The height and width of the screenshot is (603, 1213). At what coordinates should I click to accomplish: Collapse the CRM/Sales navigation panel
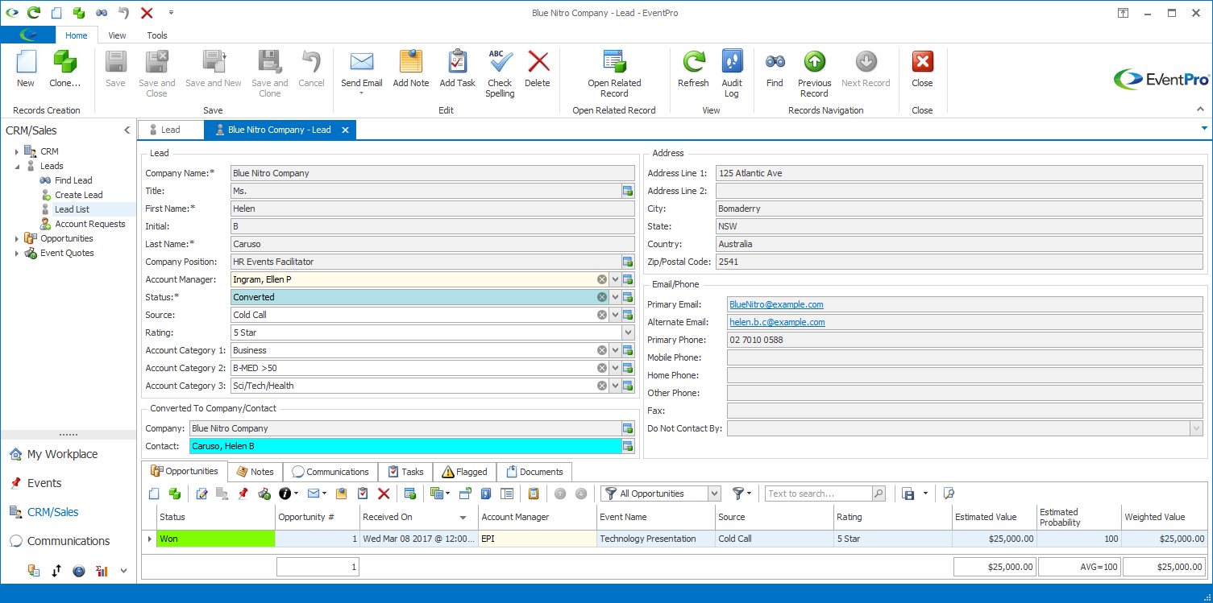[127, 130]
